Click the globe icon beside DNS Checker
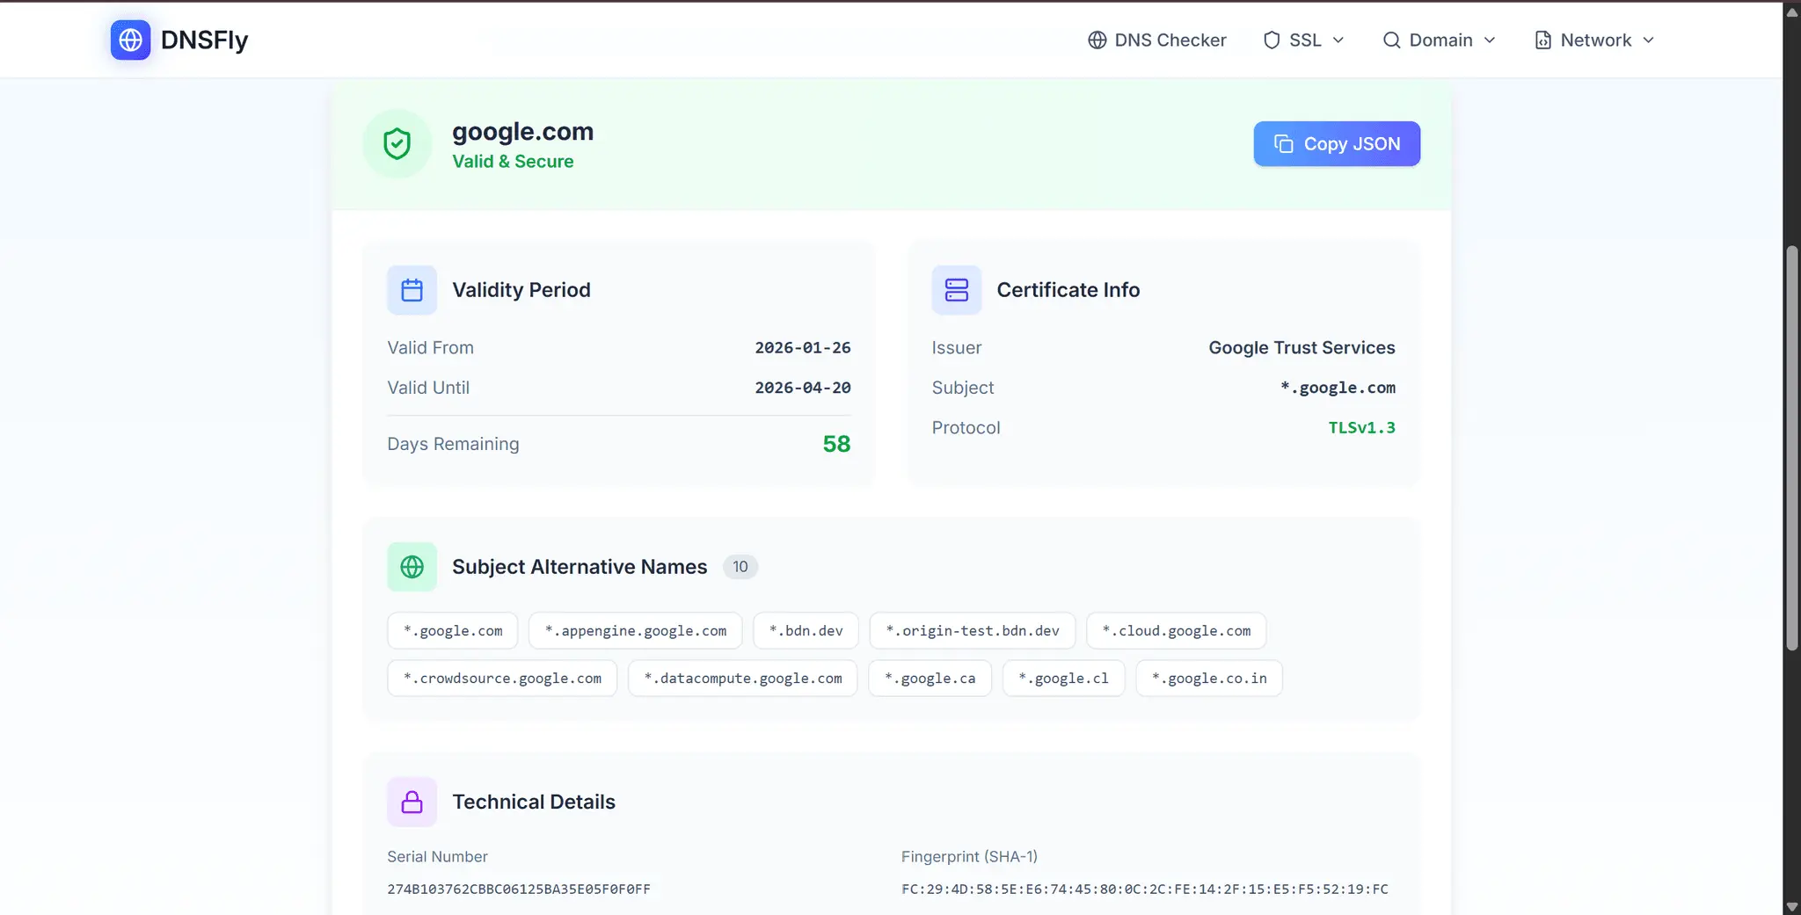The height and width of the screenshot is (915, 1801). pos(1097,40)
